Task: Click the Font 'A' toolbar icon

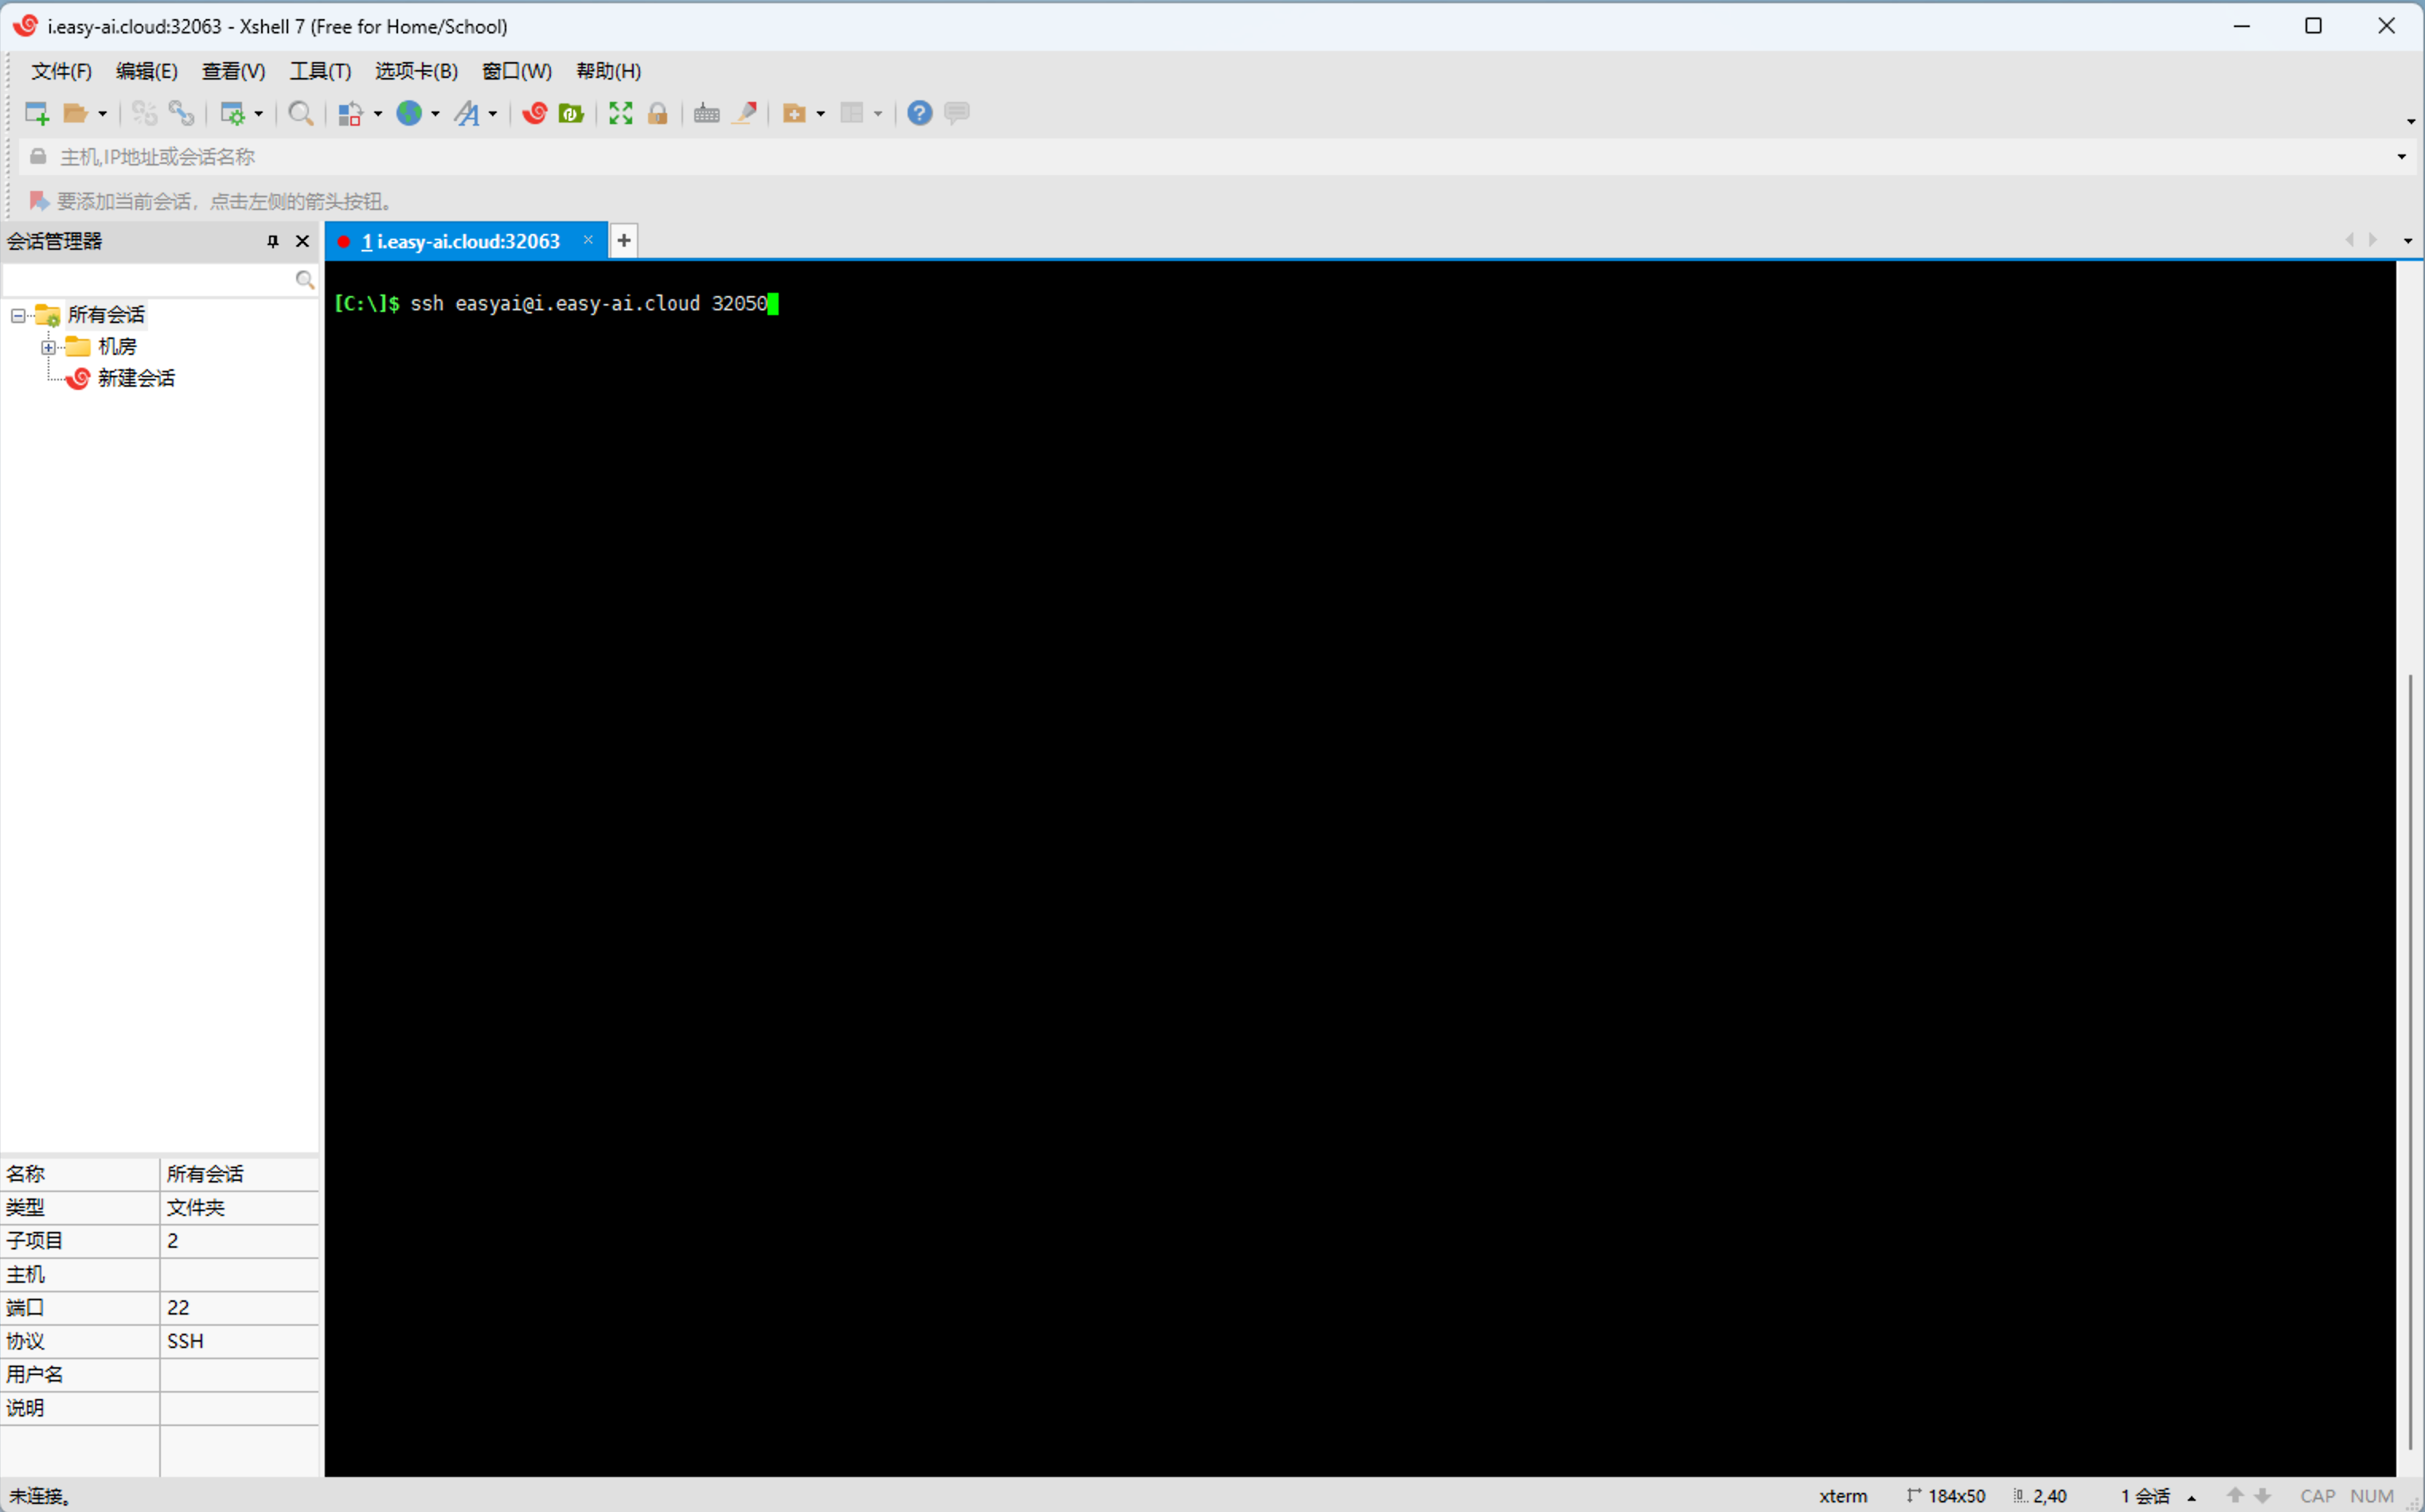Action: pos(467,113)
